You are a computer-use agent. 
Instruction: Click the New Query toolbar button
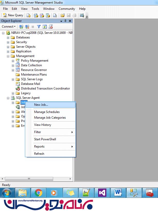click(13, 15)
